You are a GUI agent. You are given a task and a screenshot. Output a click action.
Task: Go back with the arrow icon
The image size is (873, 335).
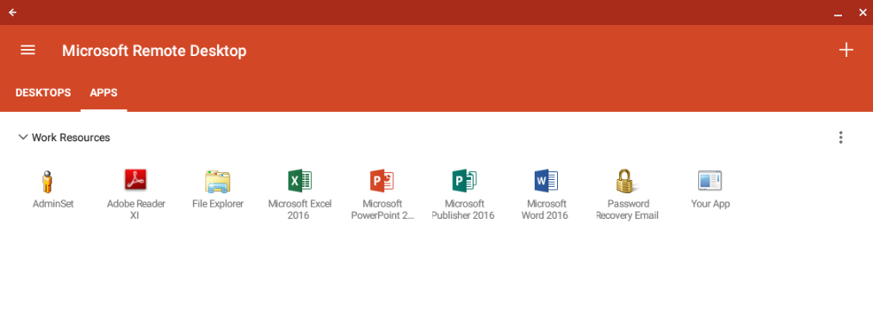(x=12, y=12)
